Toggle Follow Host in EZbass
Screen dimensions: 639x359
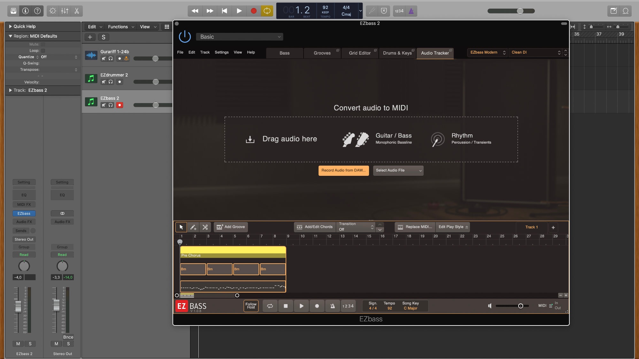pos(251,306)
